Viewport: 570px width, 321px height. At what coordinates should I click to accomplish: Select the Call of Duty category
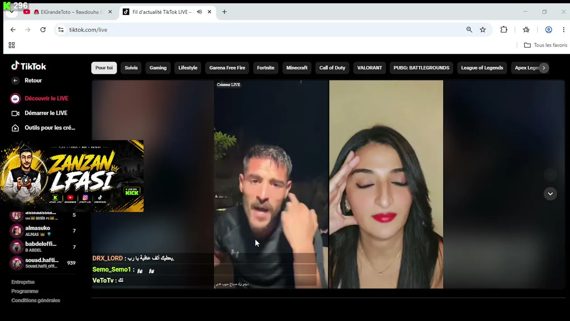coord(332,68)
